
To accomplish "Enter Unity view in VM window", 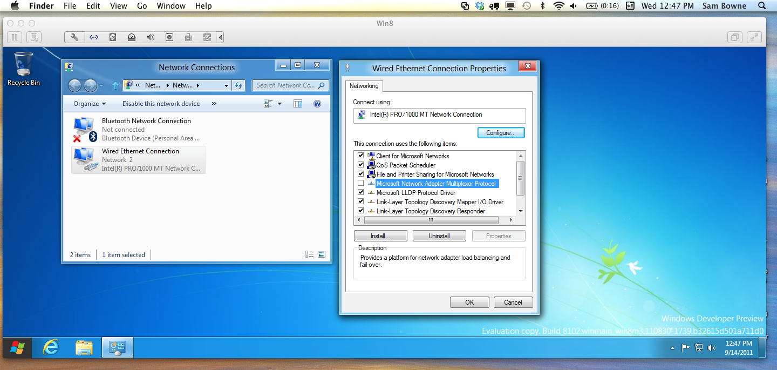I will pos(734,37).
